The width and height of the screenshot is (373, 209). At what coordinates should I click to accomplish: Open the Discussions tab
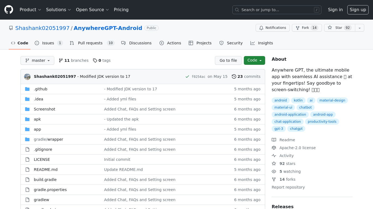(x=136, y=43)
